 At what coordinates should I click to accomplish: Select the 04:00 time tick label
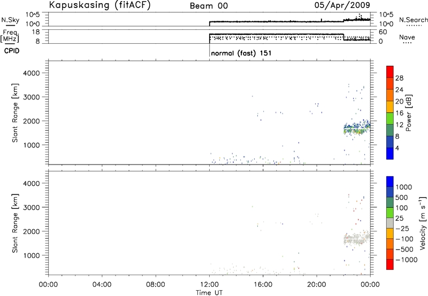click(102, 285)
